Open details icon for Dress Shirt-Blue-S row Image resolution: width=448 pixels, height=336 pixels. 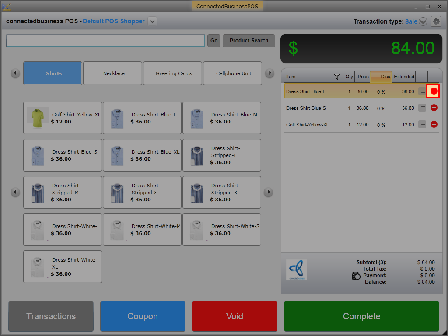[422, 108]
